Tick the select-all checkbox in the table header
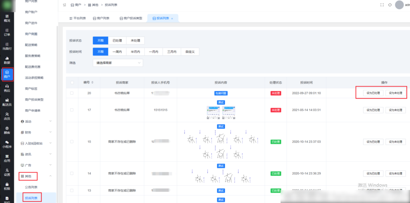This screenshot has height=203, width=410. click(x=72, y=82)
